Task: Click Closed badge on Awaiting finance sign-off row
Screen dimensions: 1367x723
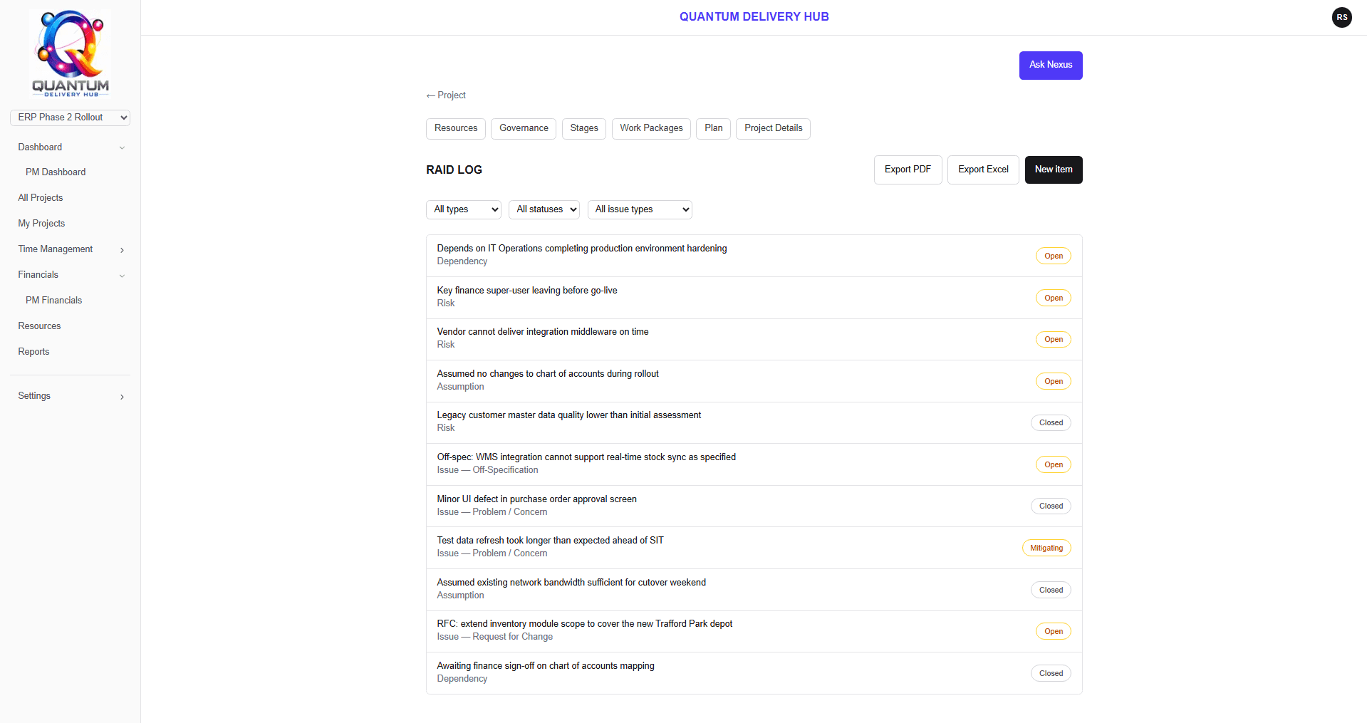Action: (x=1051, y=674)
